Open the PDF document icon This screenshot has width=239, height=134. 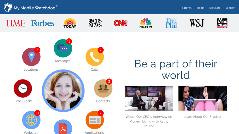tap(63, 127)
